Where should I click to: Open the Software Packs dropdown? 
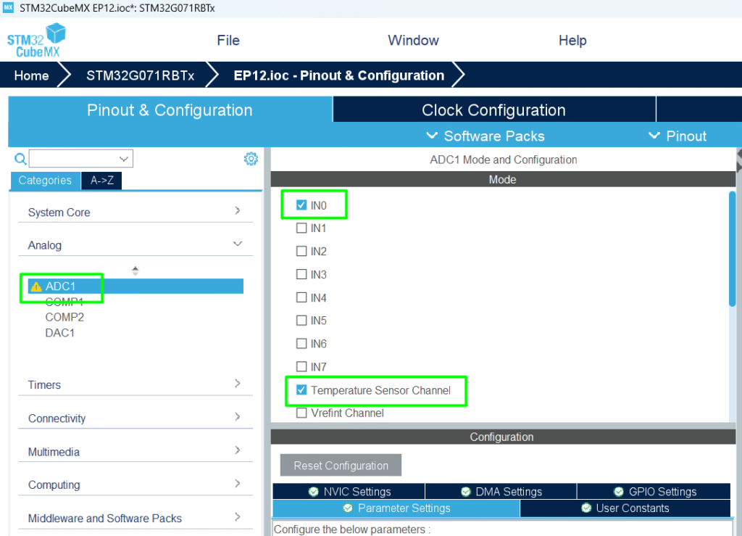point(485,136)
